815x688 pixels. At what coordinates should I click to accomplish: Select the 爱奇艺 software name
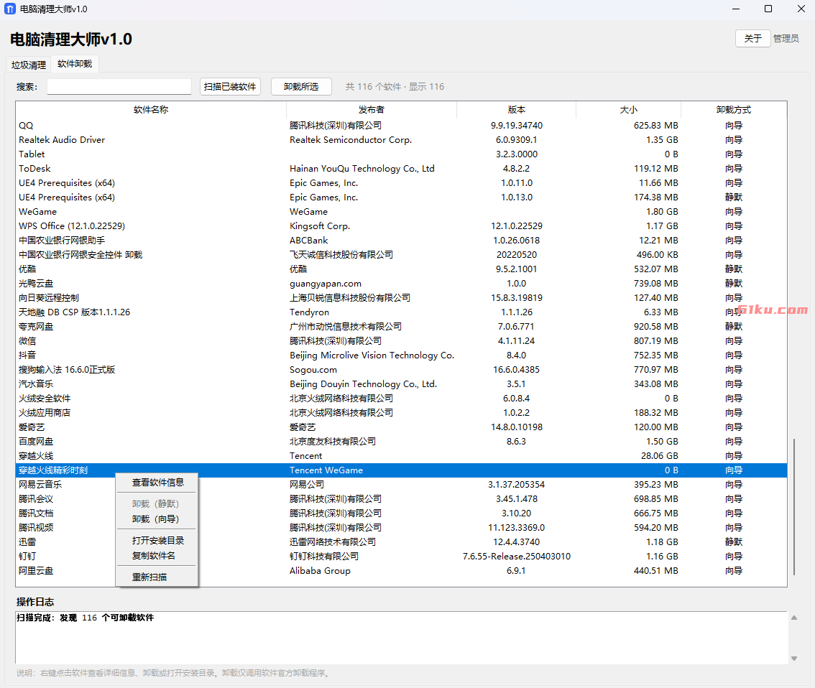(x=32, y=427)
